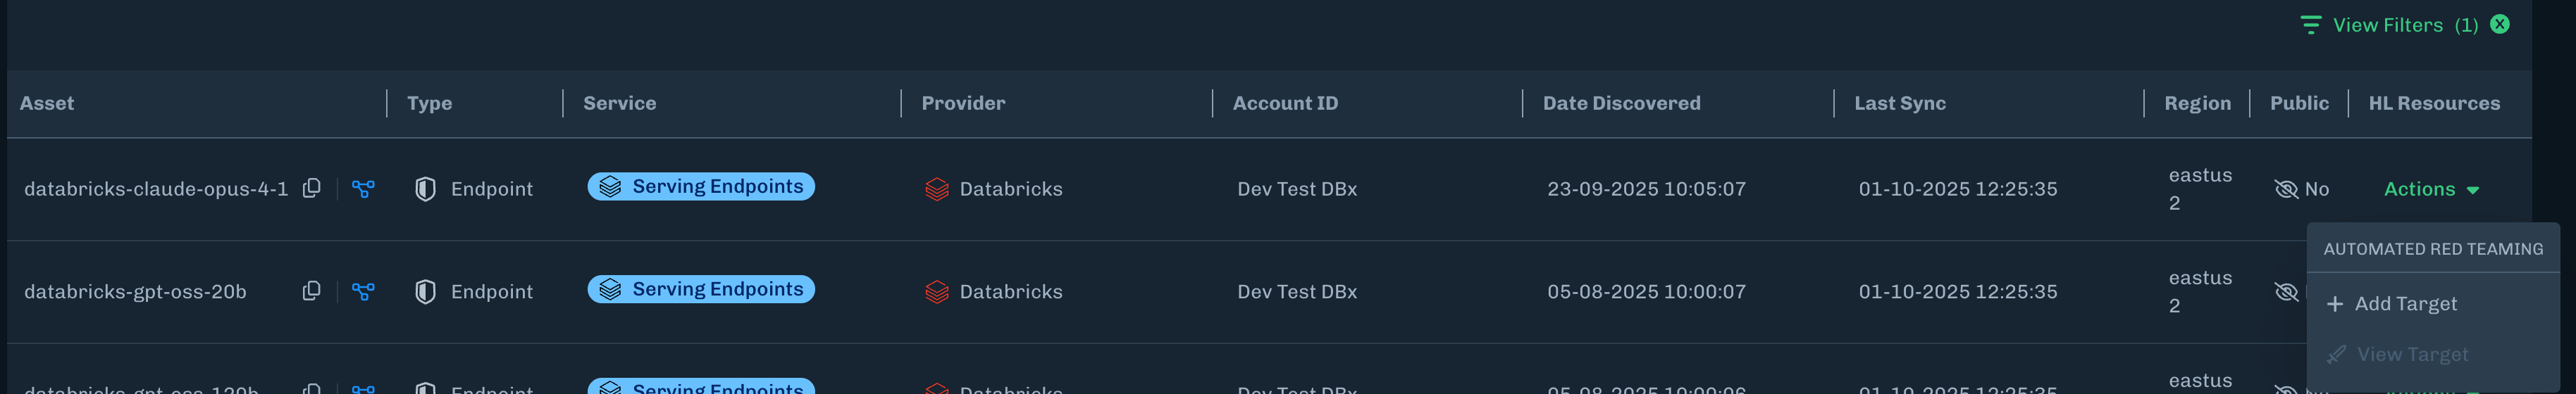This screenshot has height=394, width=2576.
Task: Select Add Target from the red teaming menu
Action: [2404, 304]
